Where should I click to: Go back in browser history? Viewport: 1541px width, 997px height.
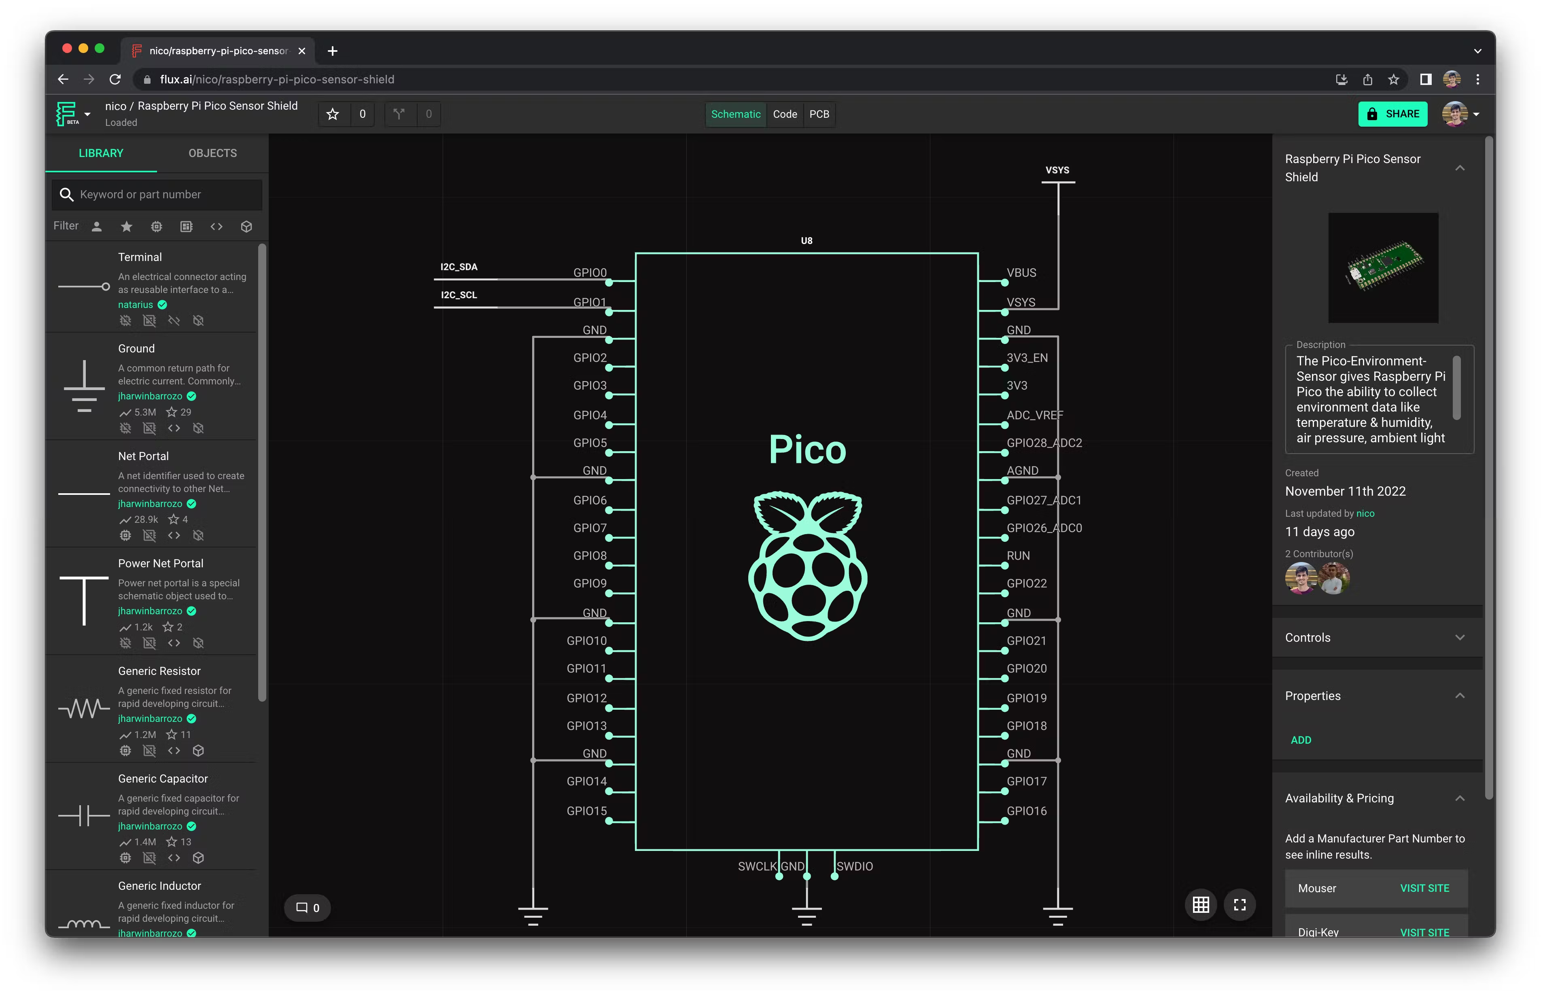click(x=63, y=79)
